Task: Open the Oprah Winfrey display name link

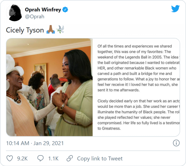Action: point(43,10)
